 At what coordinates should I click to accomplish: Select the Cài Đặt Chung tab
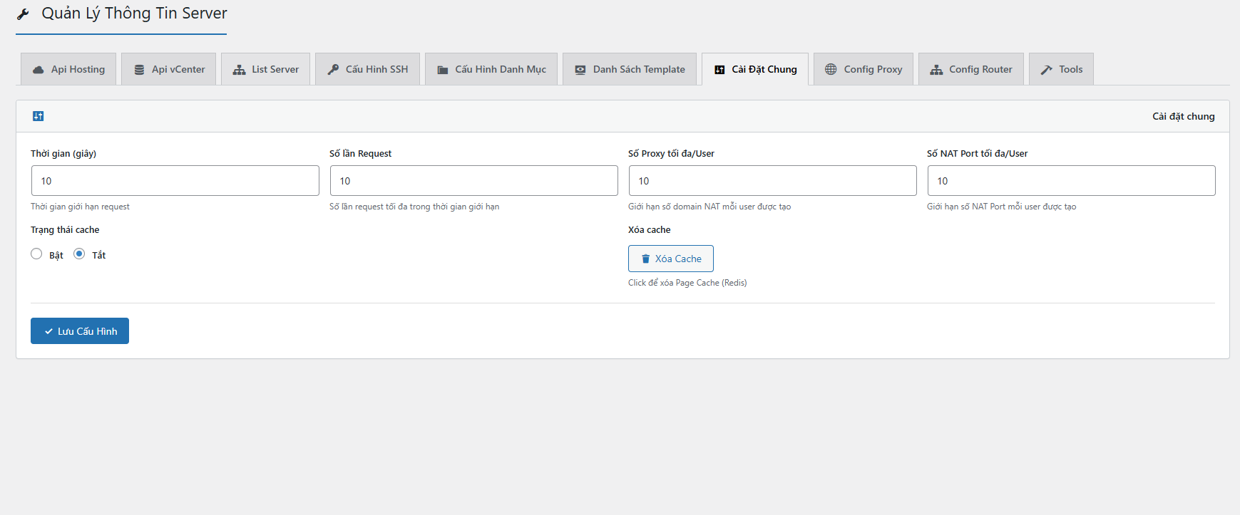pyautogui.click(x=754, y=69)
